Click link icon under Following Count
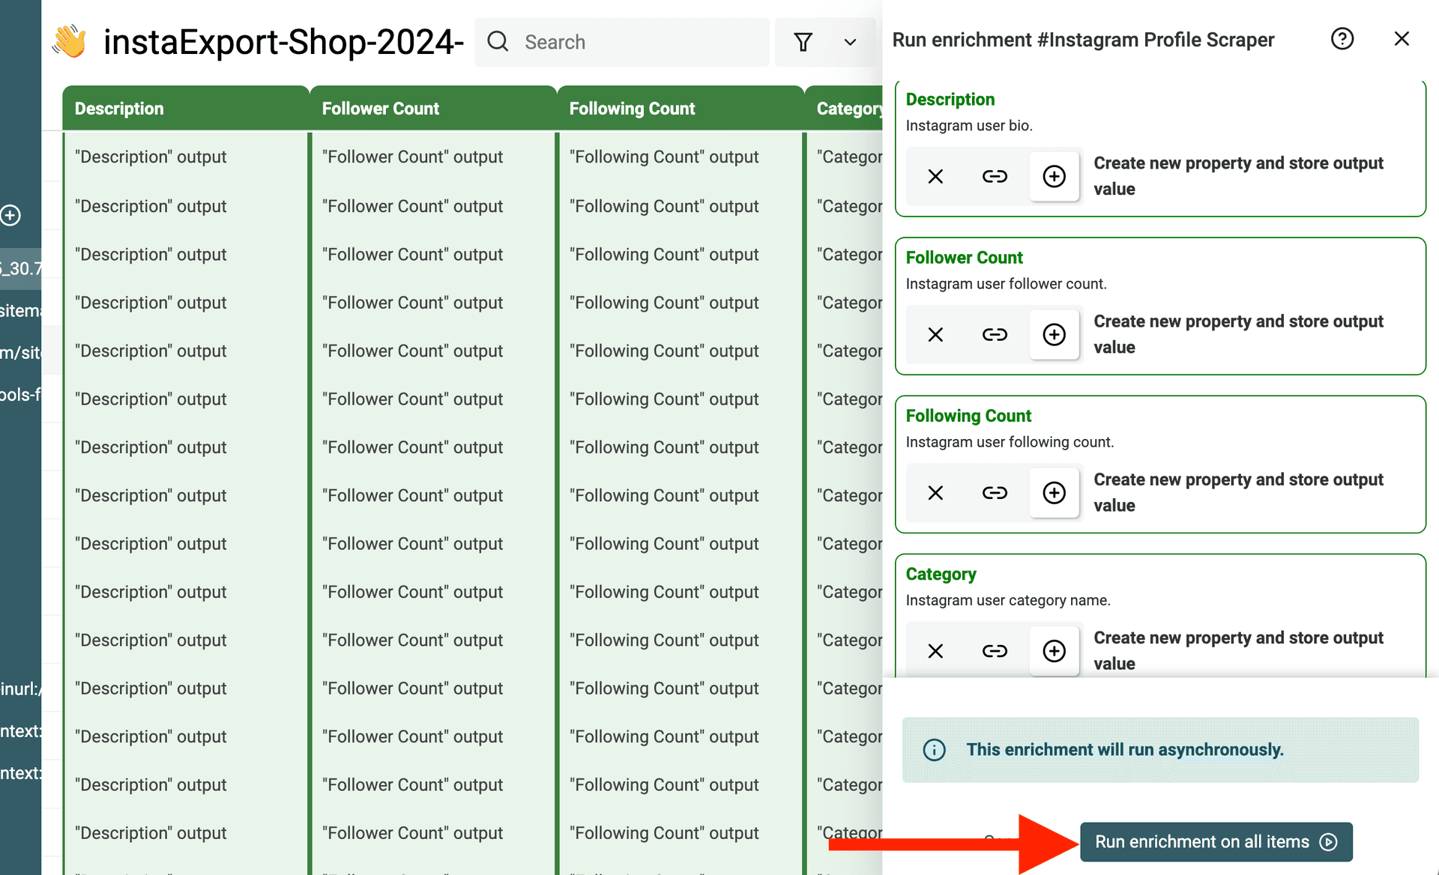Screen dimensions: 1439x875 click(x=995, y=493)
